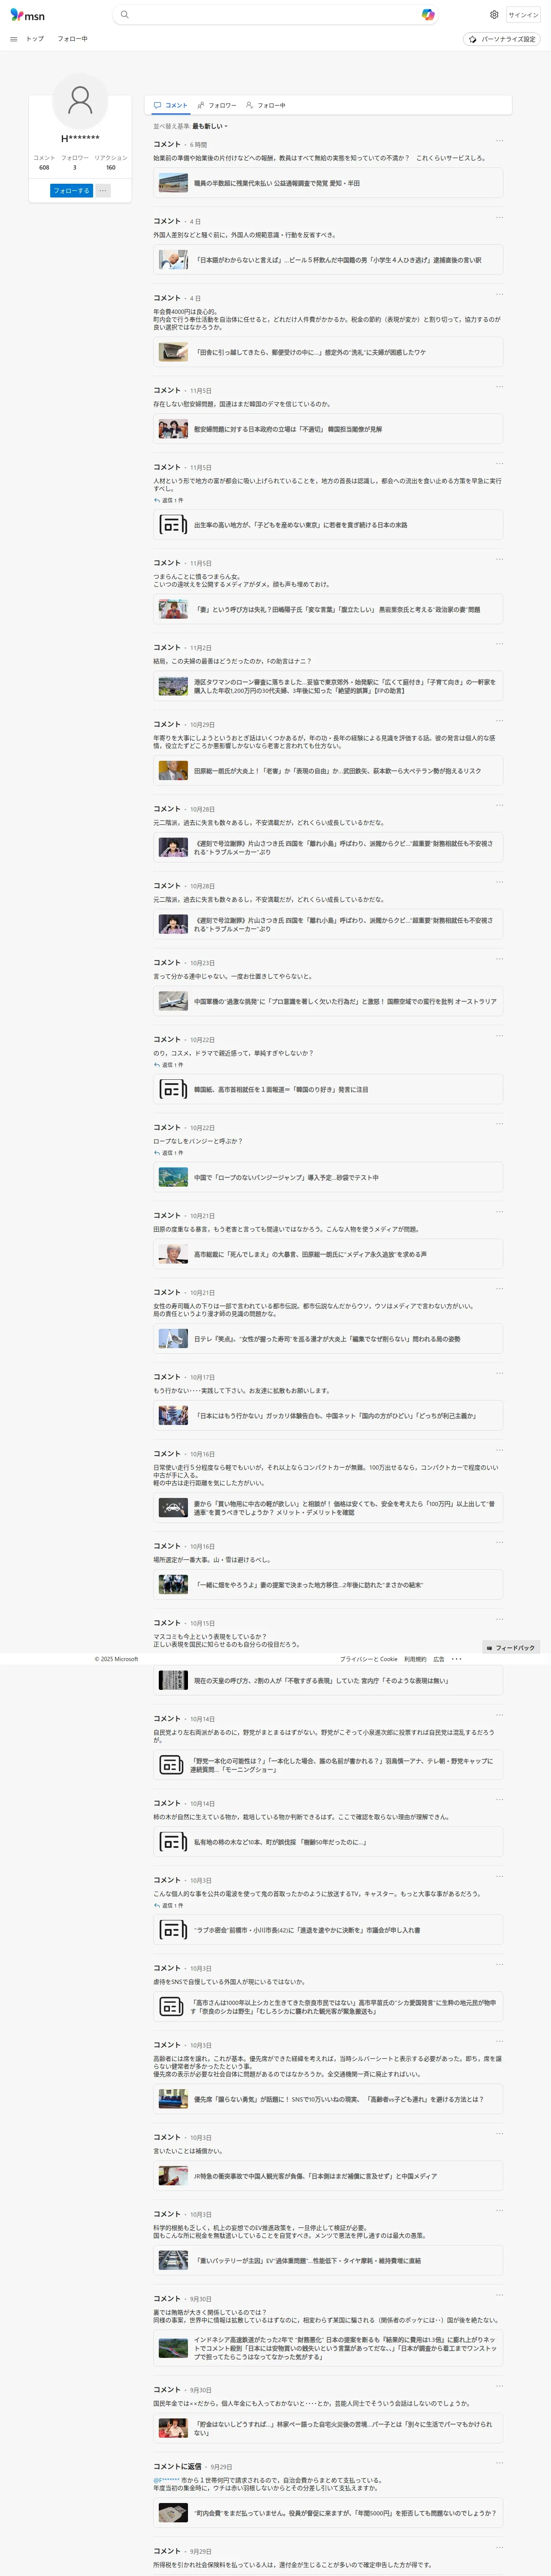Screen dimensions: 551x2576
Task: Click the サインイン button
Action: (x=523, y=15)
